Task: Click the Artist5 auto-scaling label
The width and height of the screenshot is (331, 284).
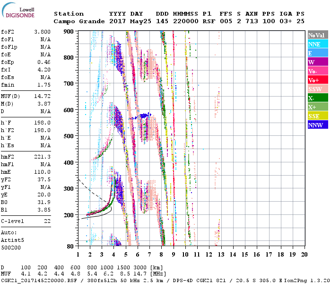Action: 12,240
